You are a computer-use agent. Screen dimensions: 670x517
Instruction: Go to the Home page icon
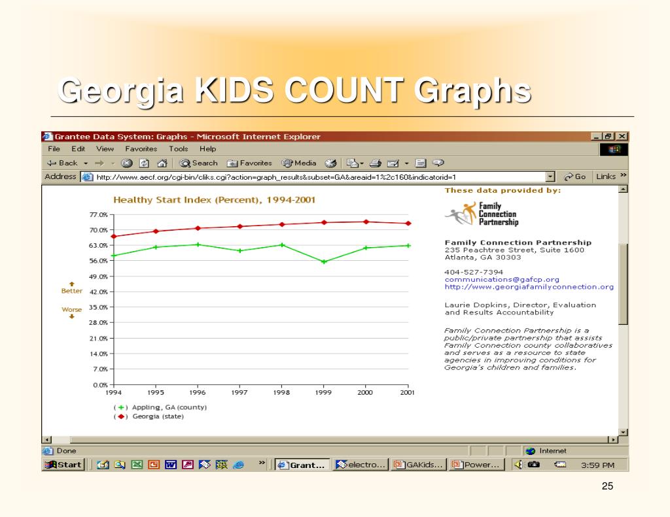tap(162, 163)
